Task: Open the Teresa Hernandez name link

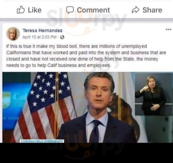Action: [x=43, y=31]
